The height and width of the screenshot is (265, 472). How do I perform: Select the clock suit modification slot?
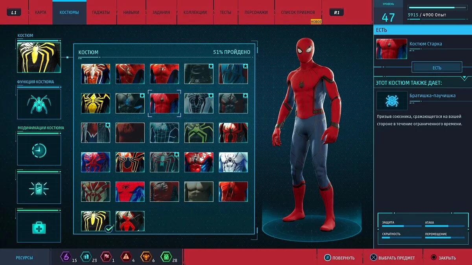click(x=39, y=150)
